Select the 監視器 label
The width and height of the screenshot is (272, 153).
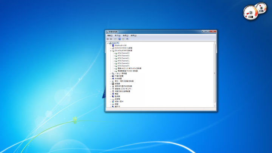coord(117,96)
